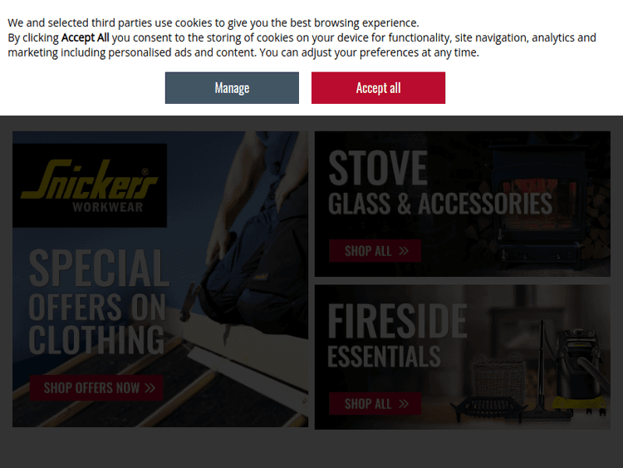The height and width of the screenshot is (468, 623).
Task: Select the Shop Offers Now button
Action: (96, 387)
